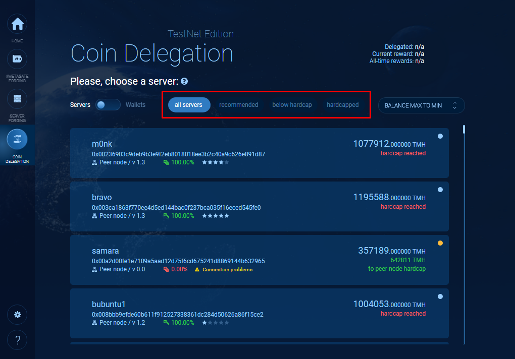Screen dimensions: 515x359
Task: Click the 'All-time rewards: n/a' stat
Action: [x=397, y=61]
